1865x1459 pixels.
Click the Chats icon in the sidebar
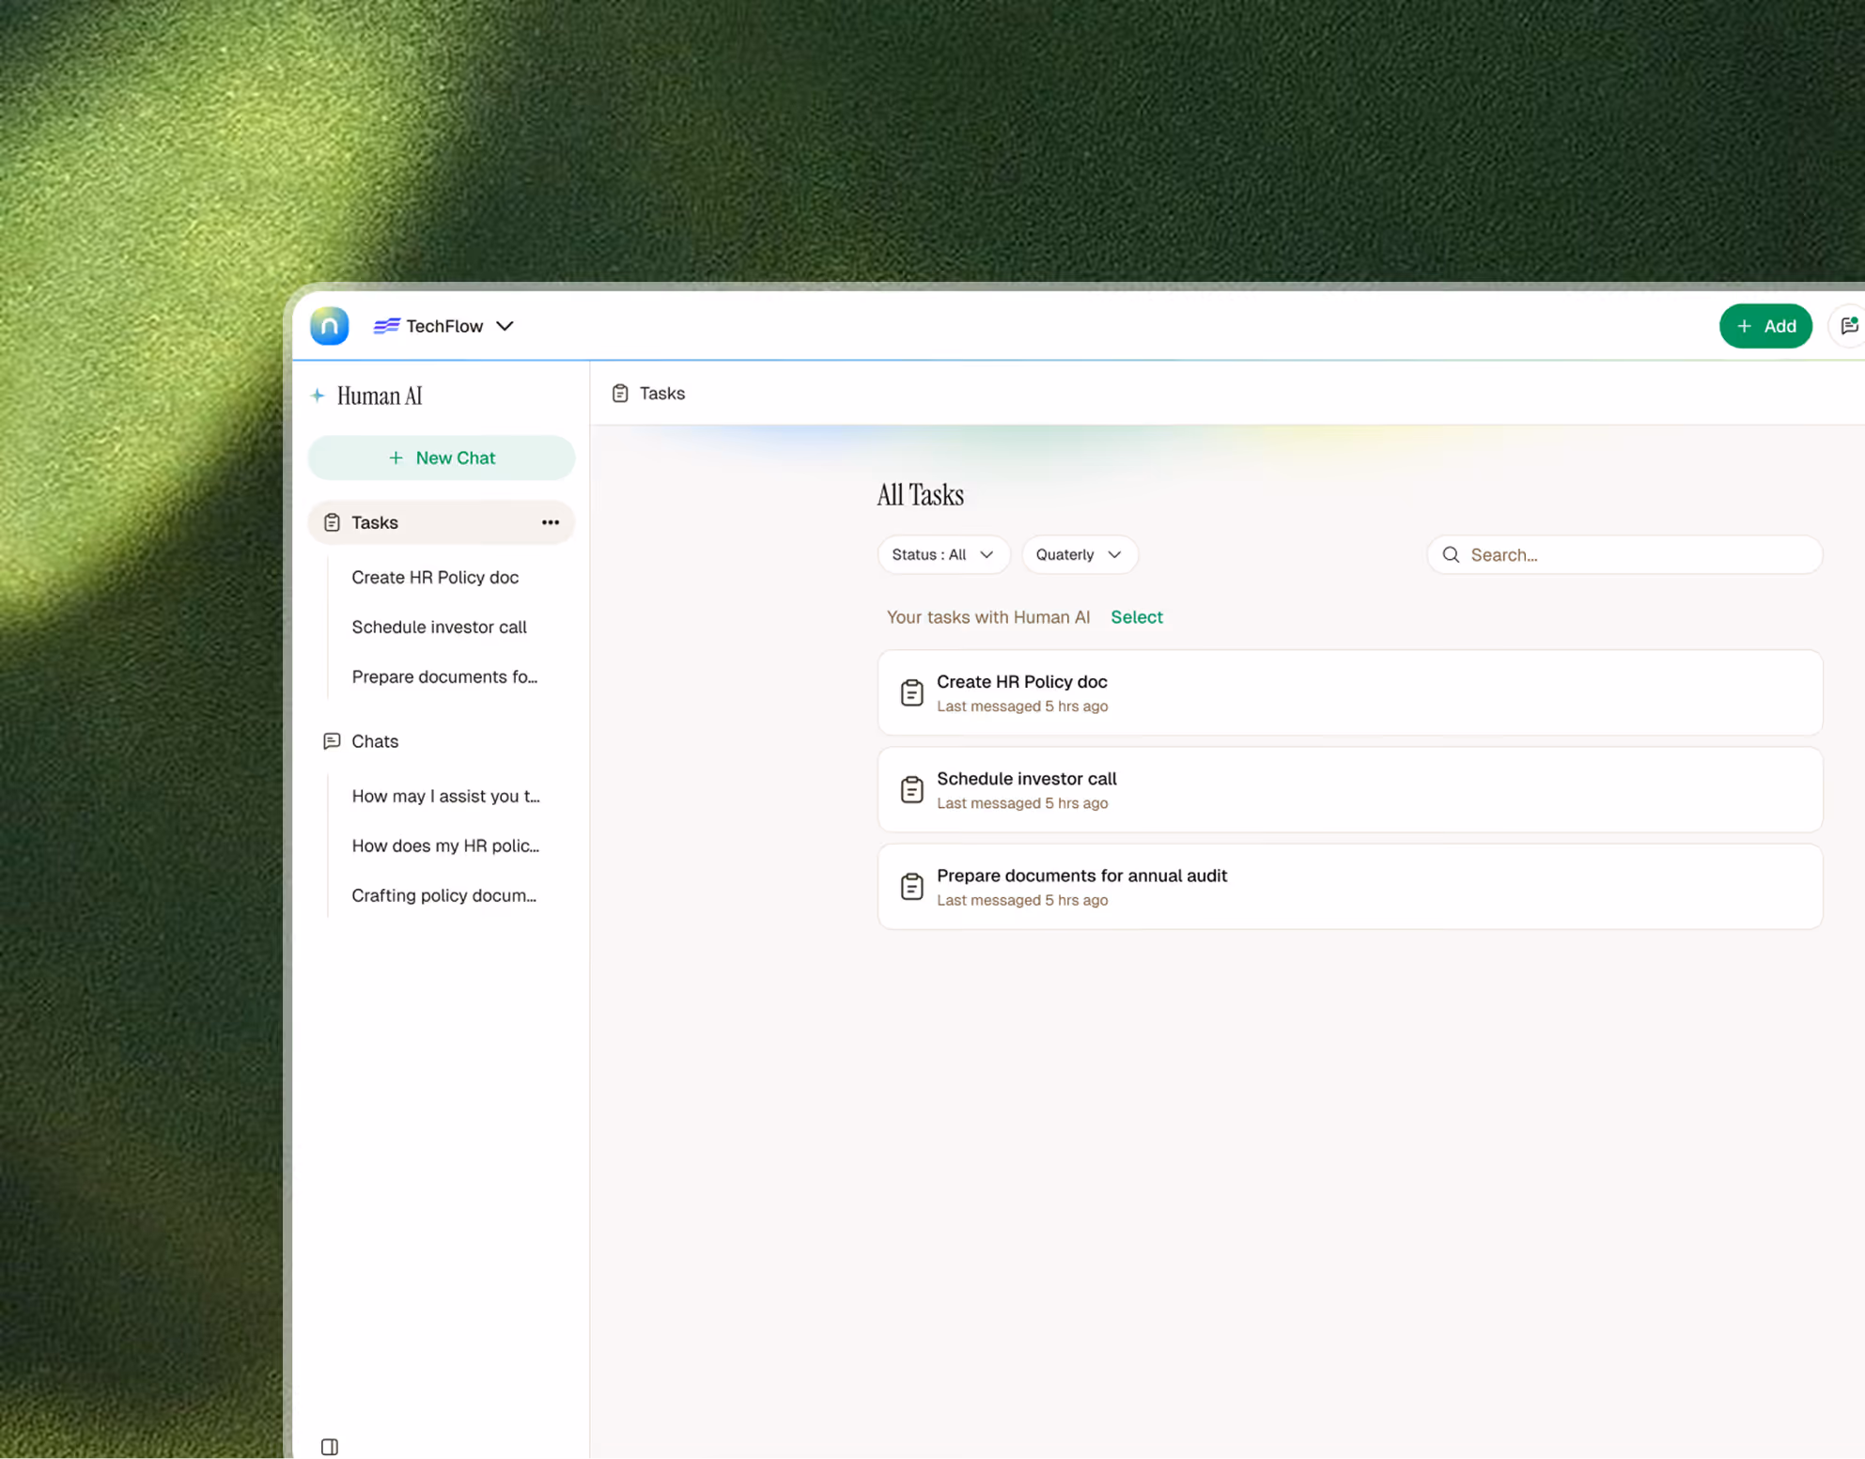click(x=331, y=741)
